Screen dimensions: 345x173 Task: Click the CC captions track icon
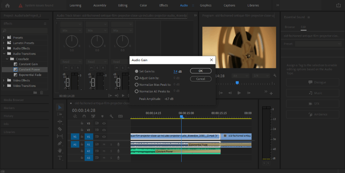click(x=120, y=116)
